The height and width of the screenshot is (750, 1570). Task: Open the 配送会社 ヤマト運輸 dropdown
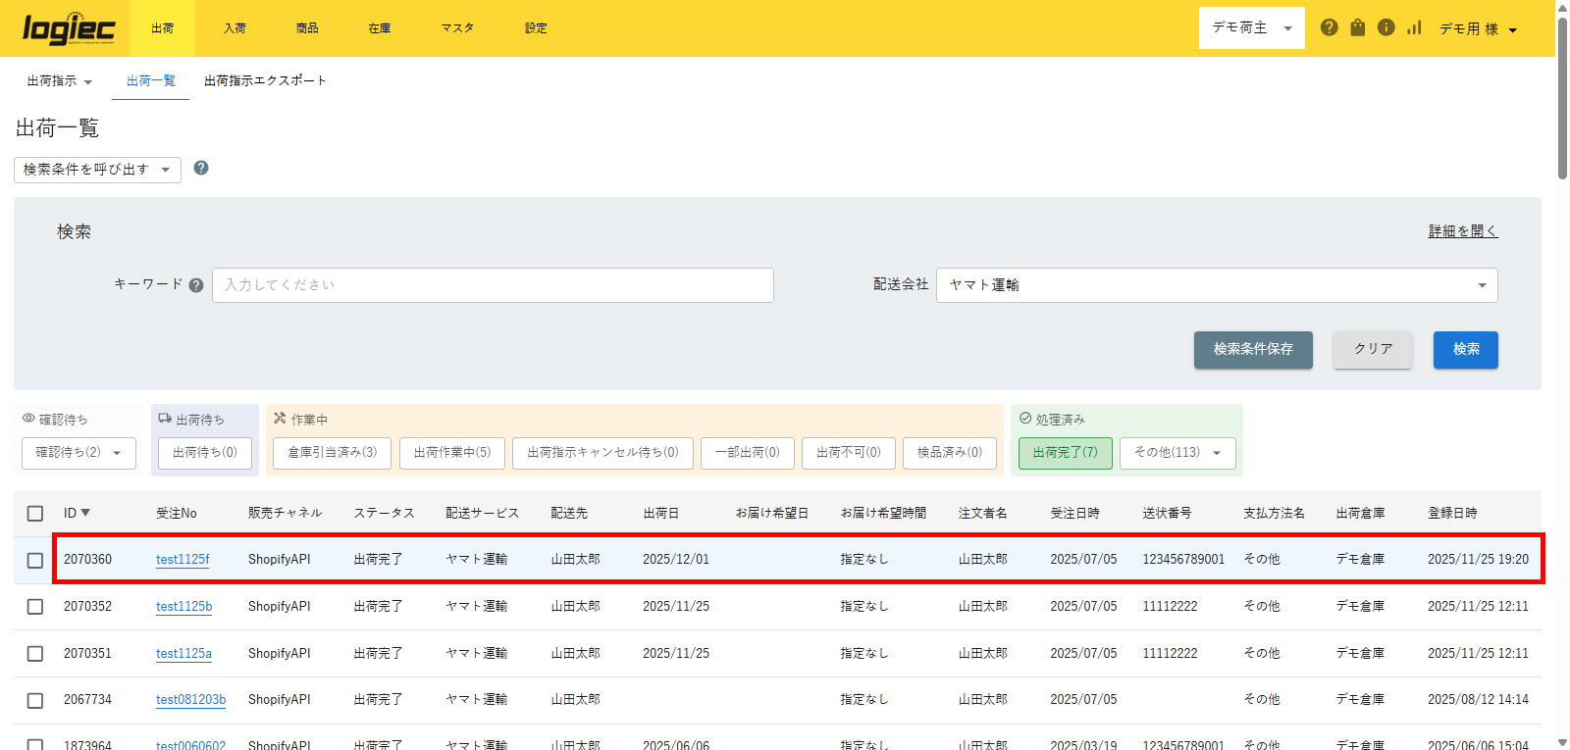point(1217,285)
